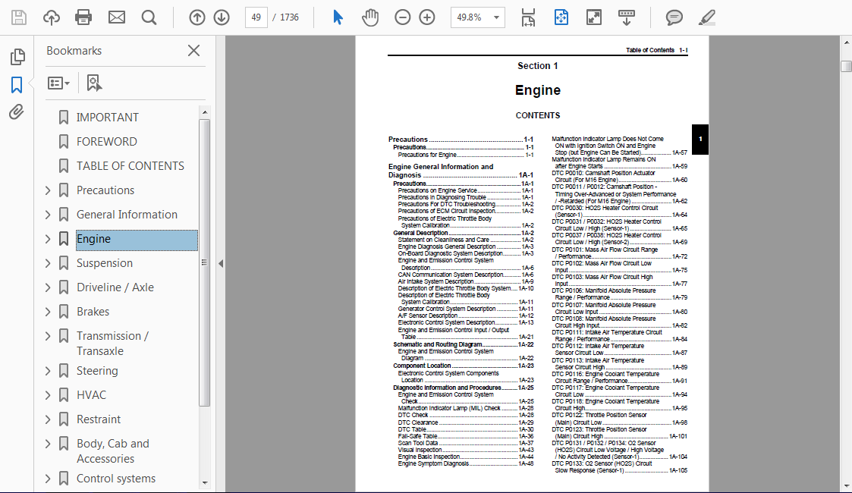This screenshot has width=852, height=493.
Task: Click the black section 1 tab marker
Action: [700, 139]
